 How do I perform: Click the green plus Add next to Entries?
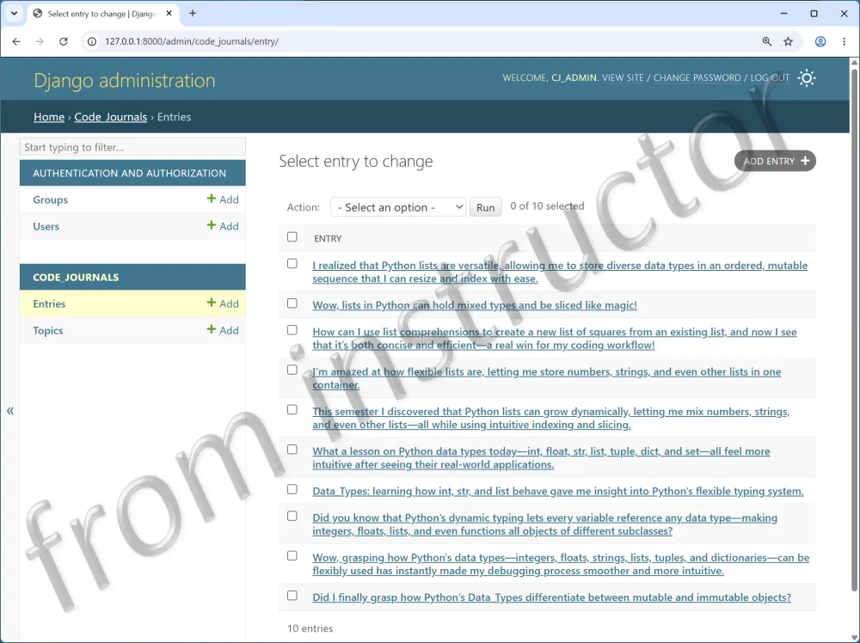pos(223,303)
